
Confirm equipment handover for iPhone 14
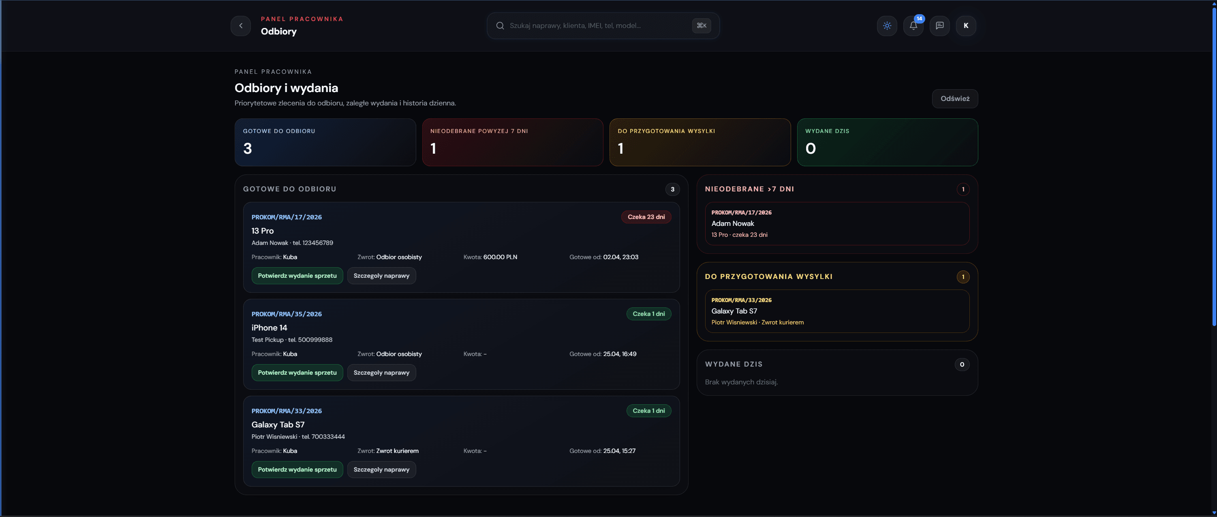click(x=297, y=373)
